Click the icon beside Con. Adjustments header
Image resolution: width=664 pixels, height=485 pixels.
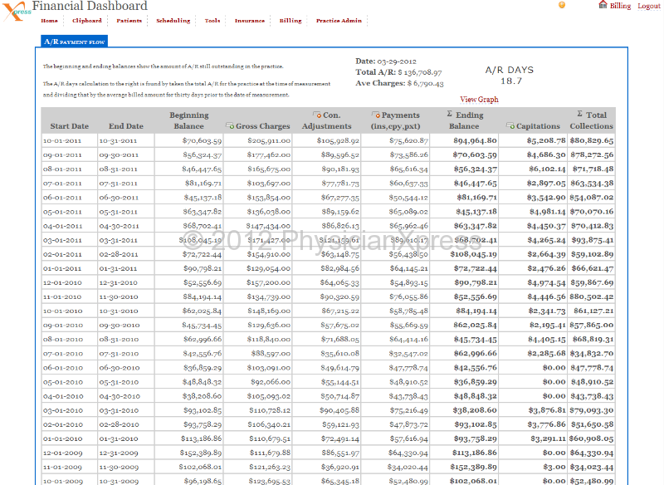pos(316,115)
